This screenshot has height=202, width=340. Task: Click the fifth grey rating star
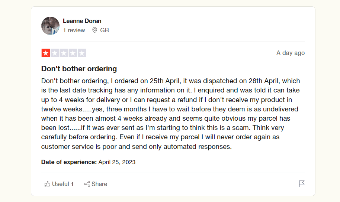[x=82, y=53]
